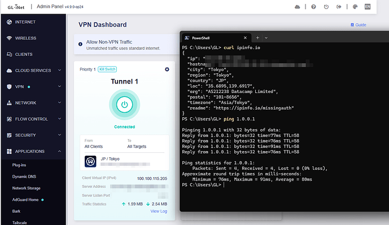
Task: Expand the Cloud Services menu chevron
Action: (x=59, y=70)
